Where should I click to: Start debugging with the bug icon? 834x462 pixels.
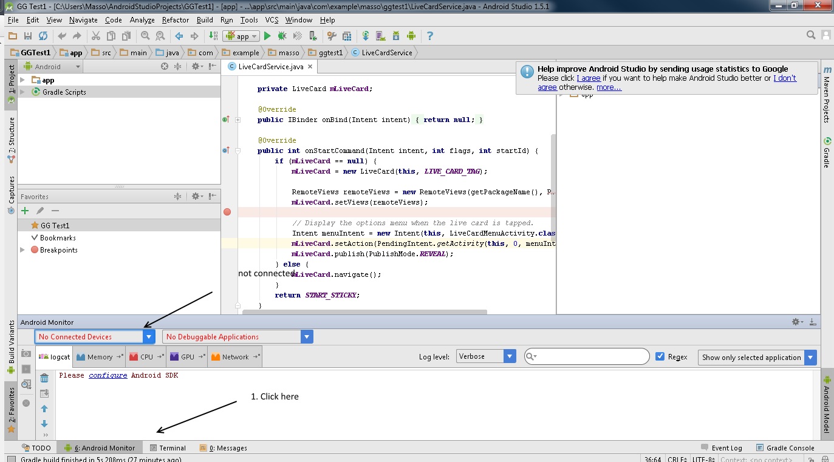click(282, 36)
